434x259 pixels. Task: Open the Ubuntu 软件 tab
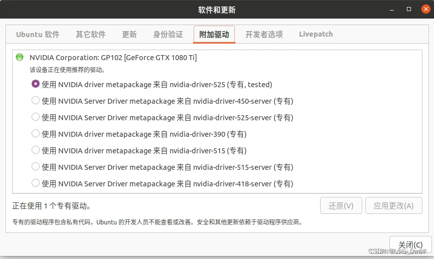(38, 35)
